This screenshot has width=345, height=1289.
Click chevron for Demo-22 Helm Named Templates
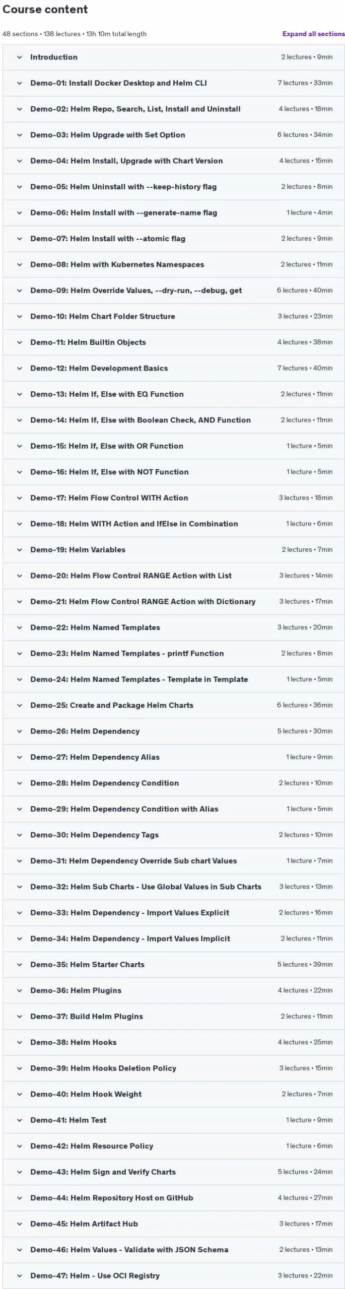point(20,628)
